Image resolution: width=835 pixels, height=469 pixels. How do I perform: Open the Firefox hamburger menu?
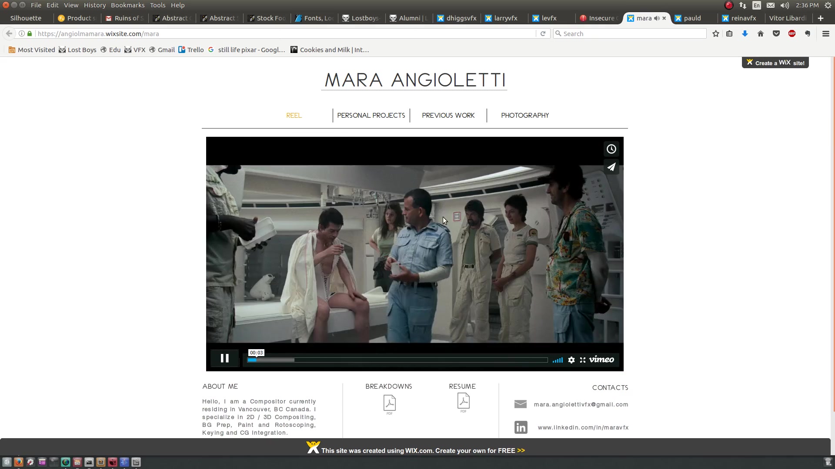coord(825,34)
